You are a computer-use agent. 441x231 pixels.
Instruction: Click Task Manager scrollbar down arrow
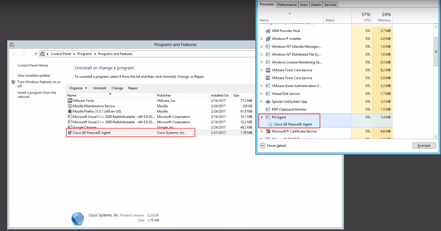click(x=436, y=136)
